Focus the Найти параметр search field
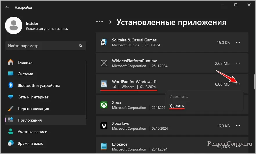 point(45,46)
